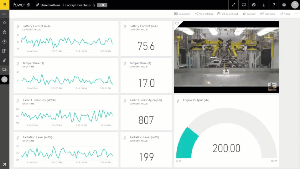Open the download menu icon
300x169 pixels.
coord(264,5)
